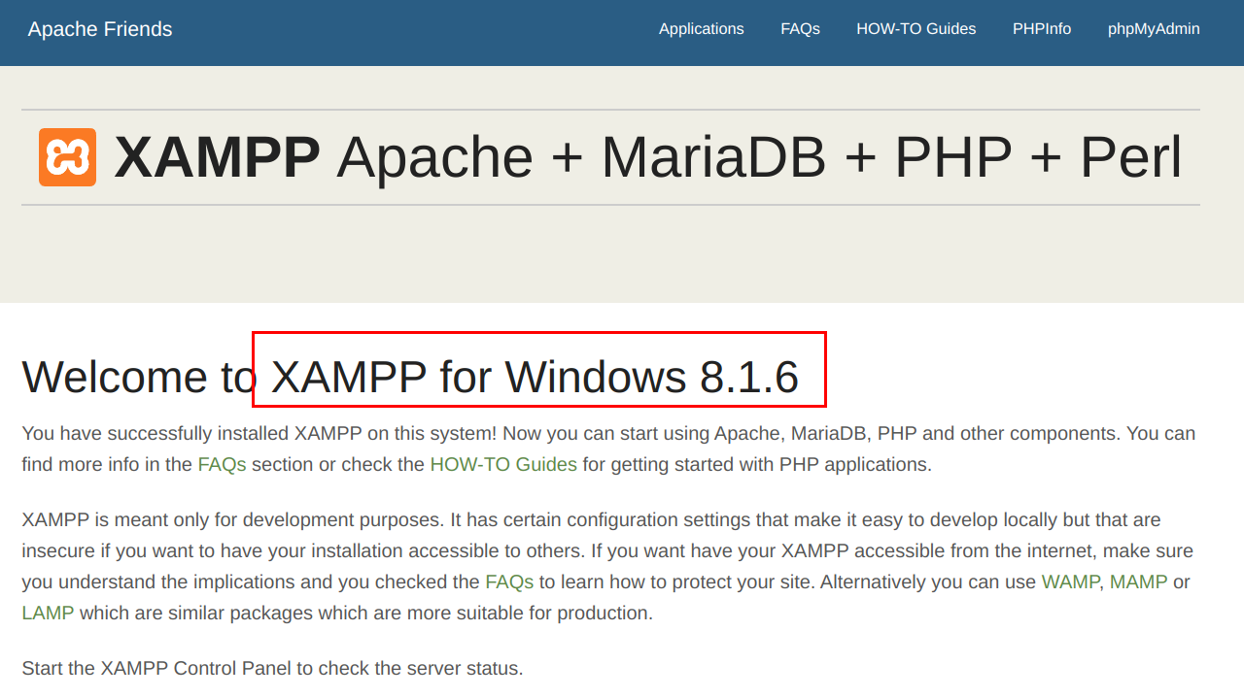Open HOW-TO Guides in the navigation bar

click(x=916, y=29)
